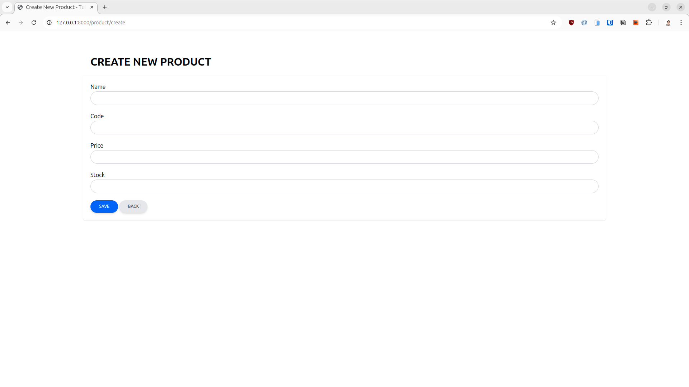Expand the tab search dropdown arrow

pyautogui.click(x=7, y=7)
